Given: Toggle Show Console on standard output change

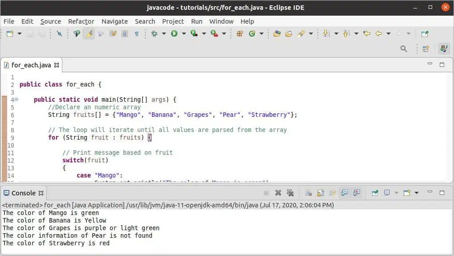Looking at the screenshot, I should (x=344, y=193).
